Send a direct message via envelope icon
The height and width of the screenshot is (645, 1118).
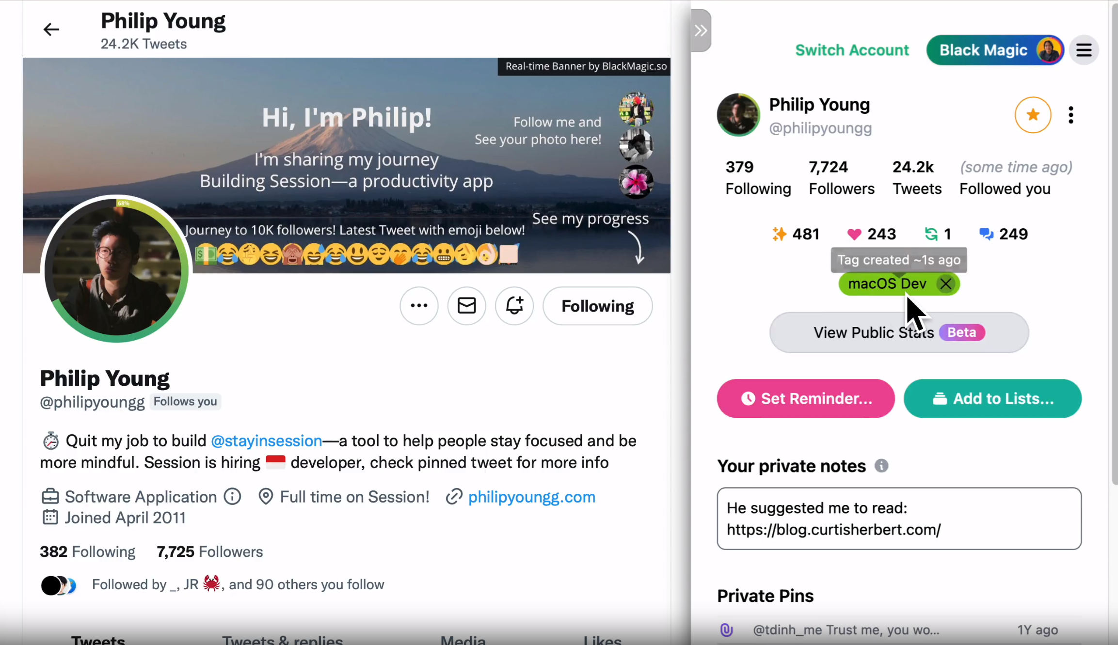coord(466,306)
